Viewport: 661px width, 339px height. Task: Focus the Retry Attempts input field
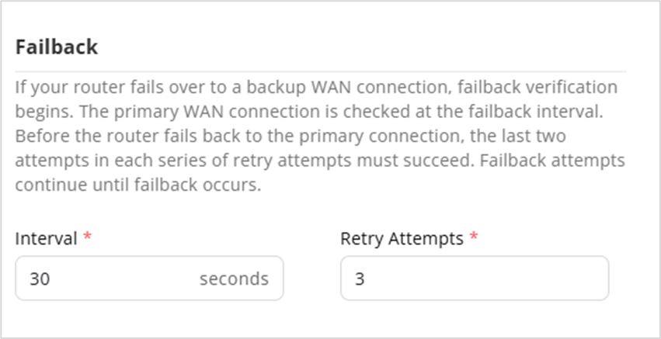(x=474, y=278)
